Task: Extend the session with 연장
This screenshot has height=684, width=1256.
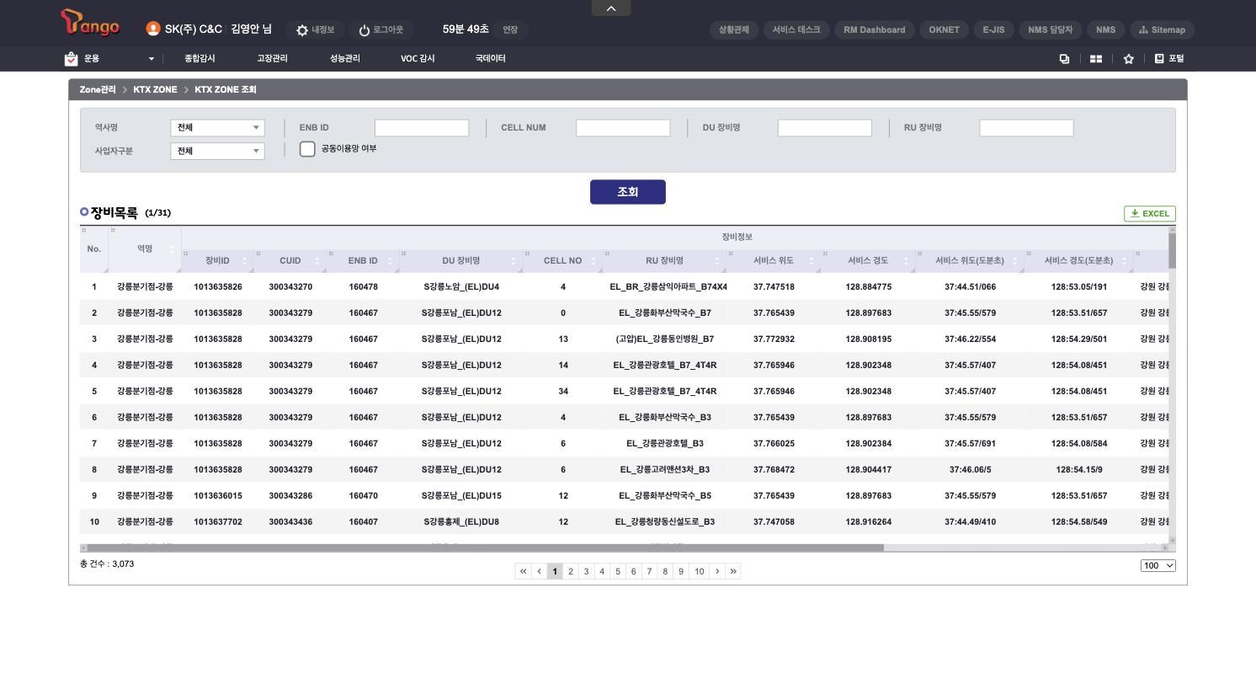Action: [x=510, y=29]
